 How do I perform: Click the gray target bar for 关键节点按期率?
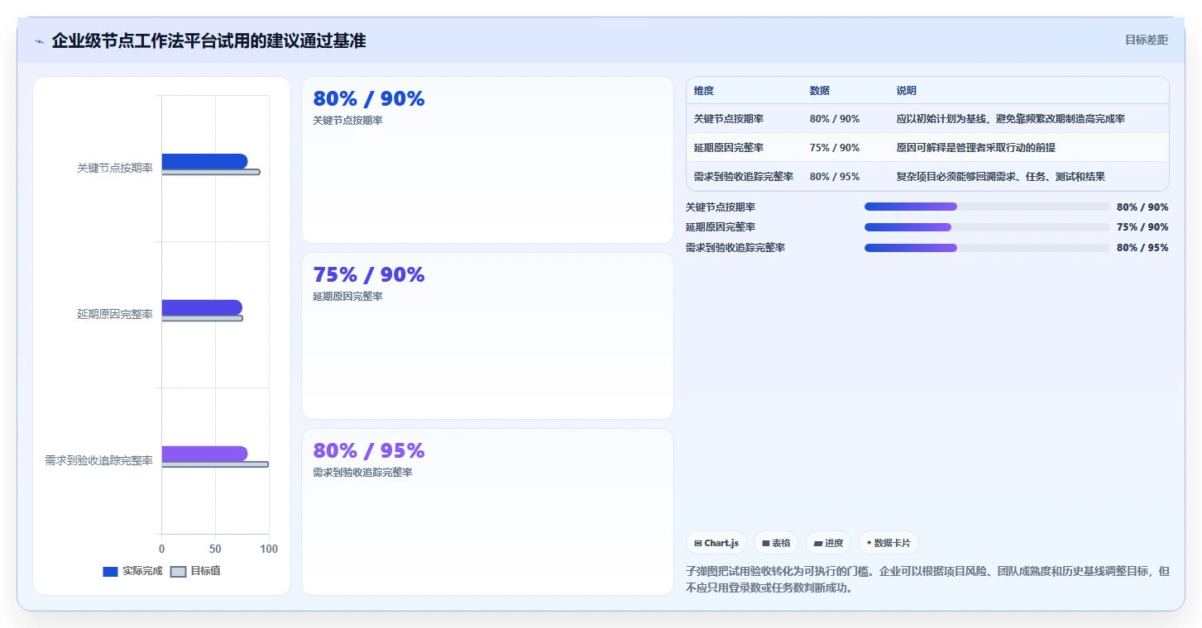click(211, 172)
